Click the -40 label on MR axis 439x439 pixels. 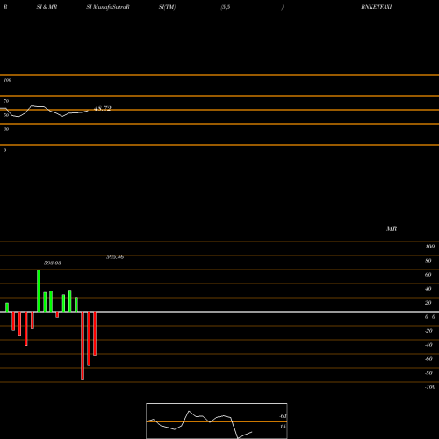click(428, 345)
